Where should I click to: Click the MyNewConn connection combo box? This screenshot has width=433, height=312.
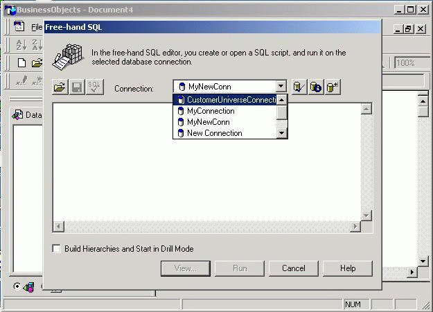(230, 87)
